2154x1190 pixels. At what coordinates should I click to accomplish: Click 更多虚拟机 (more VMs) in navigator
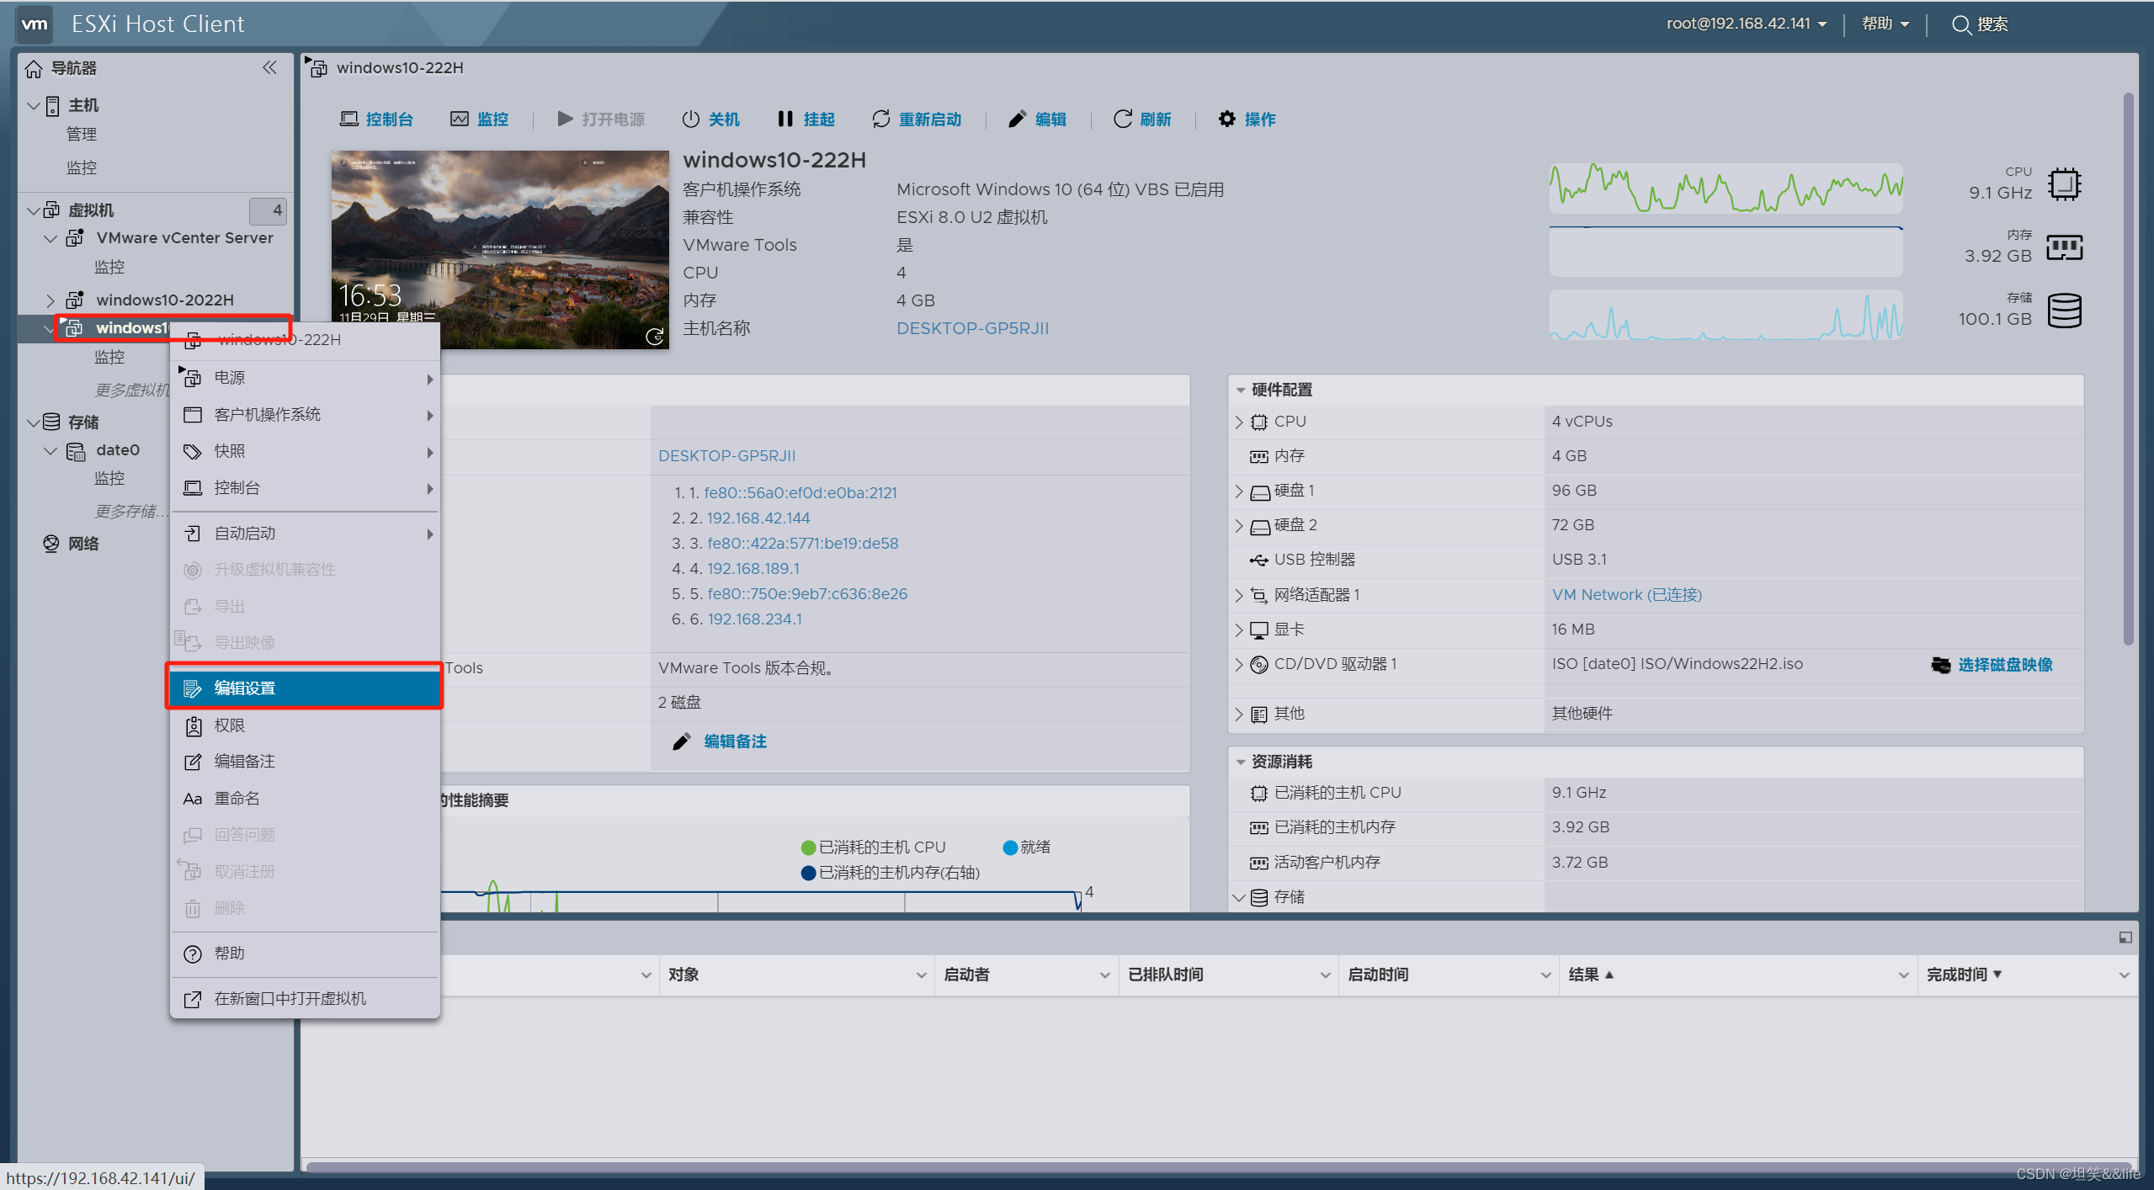pyautogui.click(x=132, y=390)
